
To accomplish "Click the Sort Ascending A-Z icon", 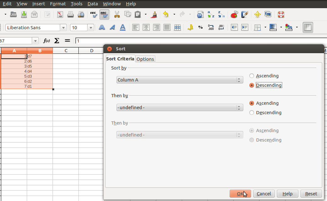I will (211, 14).
